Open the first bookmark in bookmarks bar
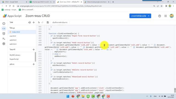Viewport: 176px width, 99px height. pos(9,10)
